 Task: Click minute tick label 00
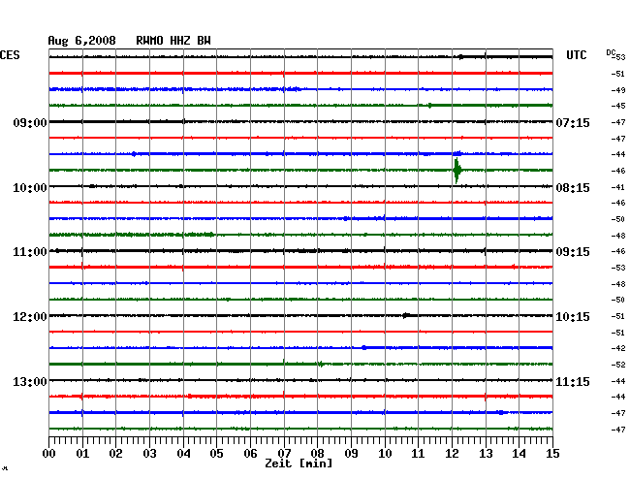coord(49,453)
